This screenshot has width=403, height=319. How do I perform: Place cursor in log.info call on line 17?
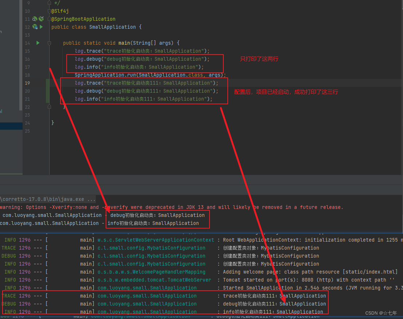coord(139,67)
